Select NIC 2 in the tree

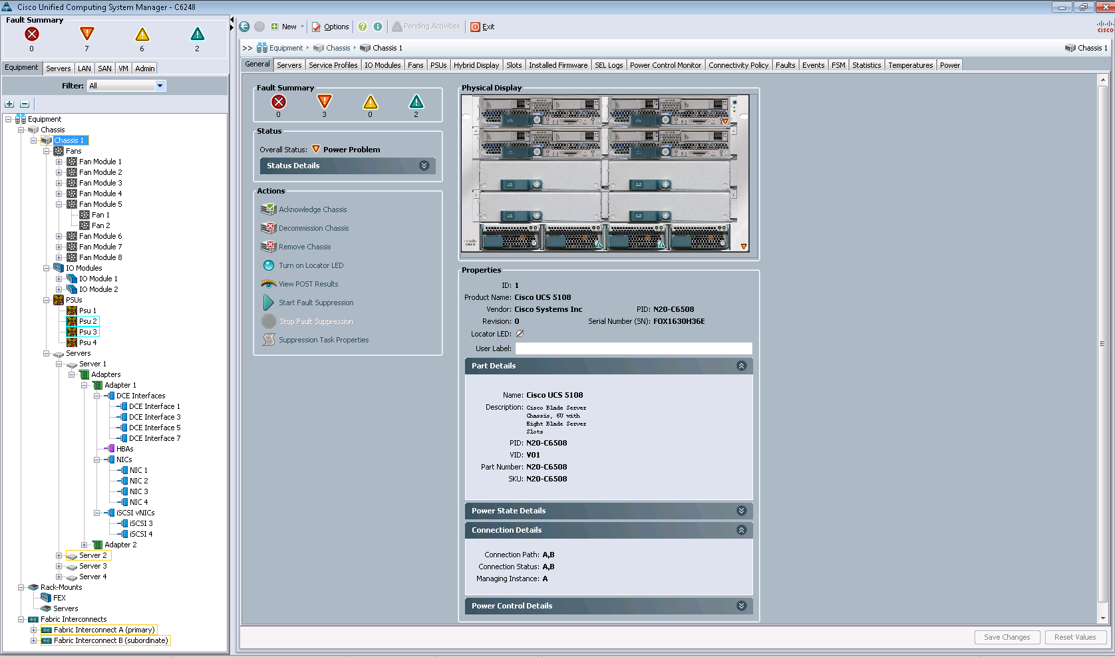click(x=138, y=481)
